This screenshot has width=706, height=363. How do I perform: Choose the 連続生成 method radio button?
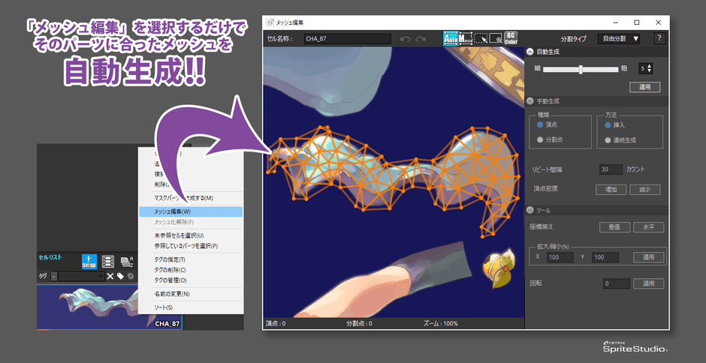(x=608, y=139)
